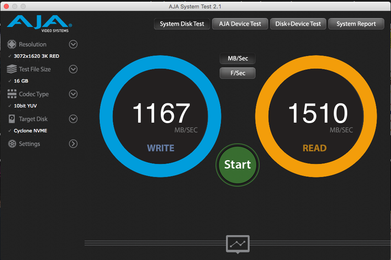Screen dimensions: 391x260
Task: Click the AJA System Test 2.1 title
Action: coord(195,6)
